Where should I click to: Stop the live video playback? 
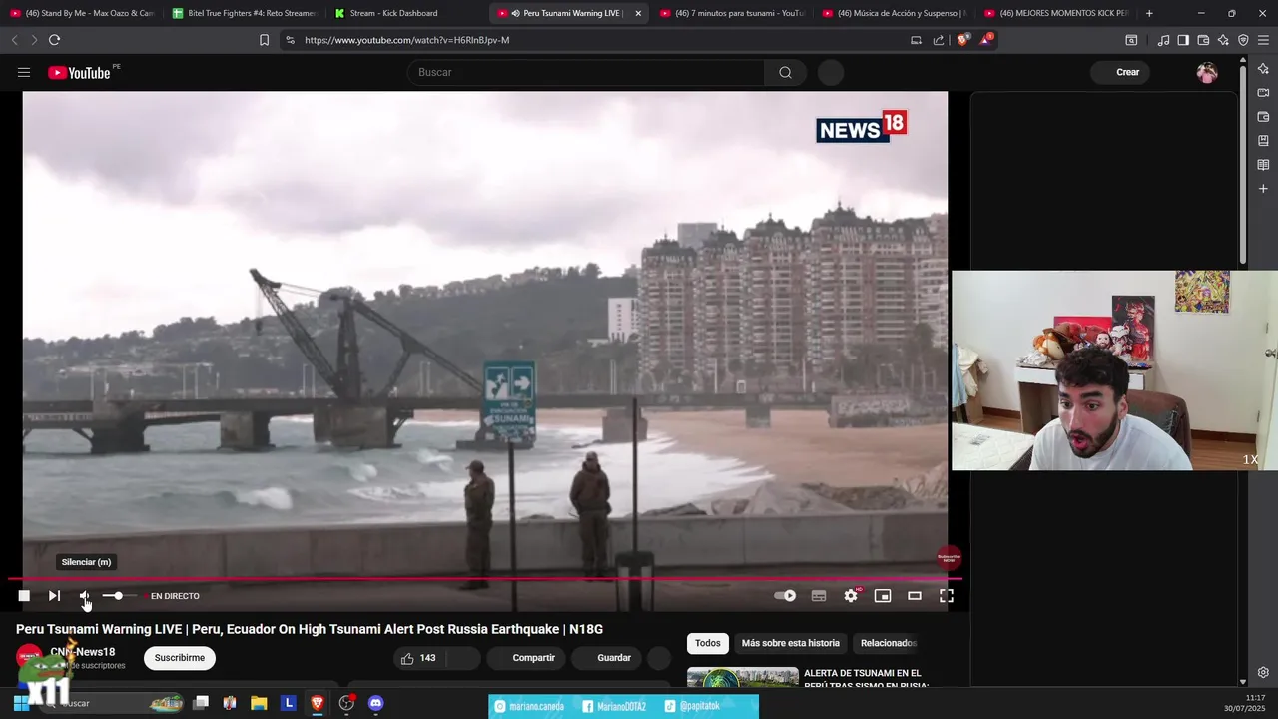tap(24, 596)
